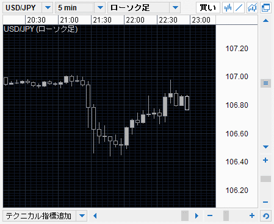The height and width of the screenshot is (224, 274).
Task: Move price scale down with arrow
Action: pos(265,147)
